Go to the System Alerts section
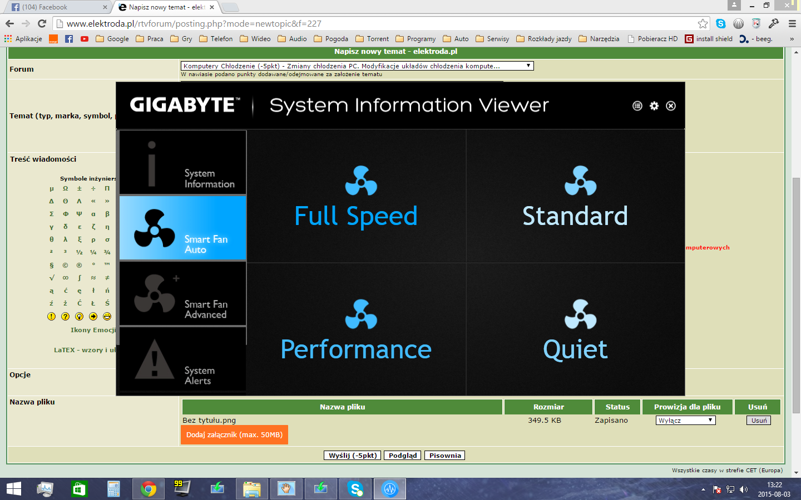Image resolution: width=801 pixels, height=500 pixels. (182, 359)
